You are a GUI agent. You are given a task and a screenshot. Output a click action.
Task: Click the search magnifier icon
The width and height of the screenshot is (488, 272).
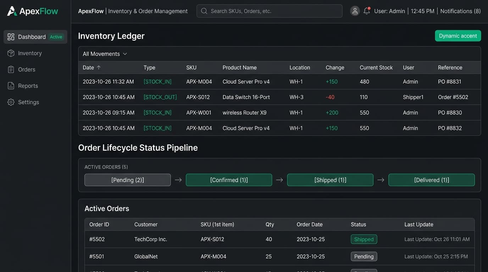(204, 11)
